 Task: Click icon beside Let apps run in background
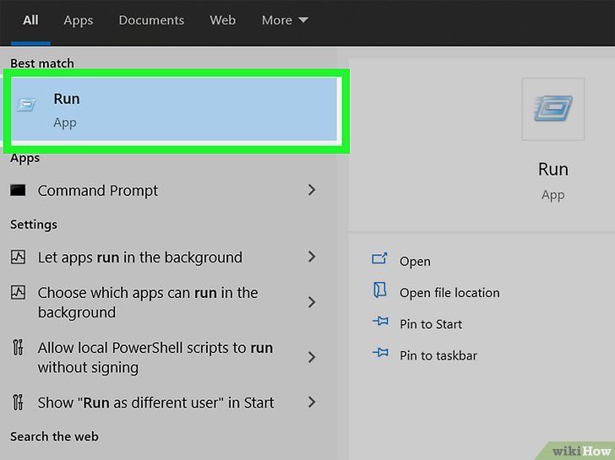point(18,257)
